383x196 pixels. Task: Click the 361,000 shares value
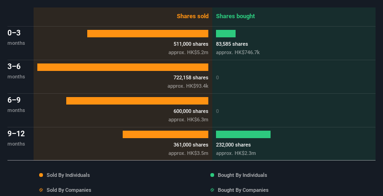point(191,145)
